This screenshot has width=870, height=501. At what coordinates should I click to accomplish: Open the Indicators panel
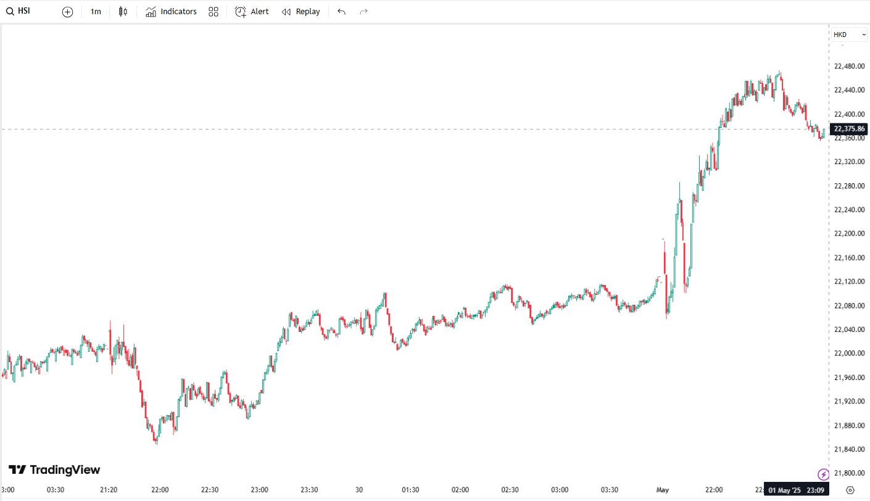point(171,12)
